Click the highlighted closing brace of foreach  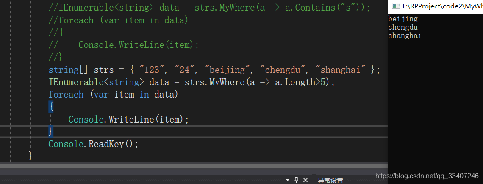tap(51, 131)
